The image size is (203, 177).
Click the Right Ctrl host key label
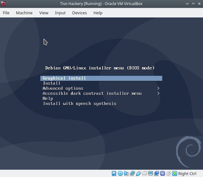187,174
